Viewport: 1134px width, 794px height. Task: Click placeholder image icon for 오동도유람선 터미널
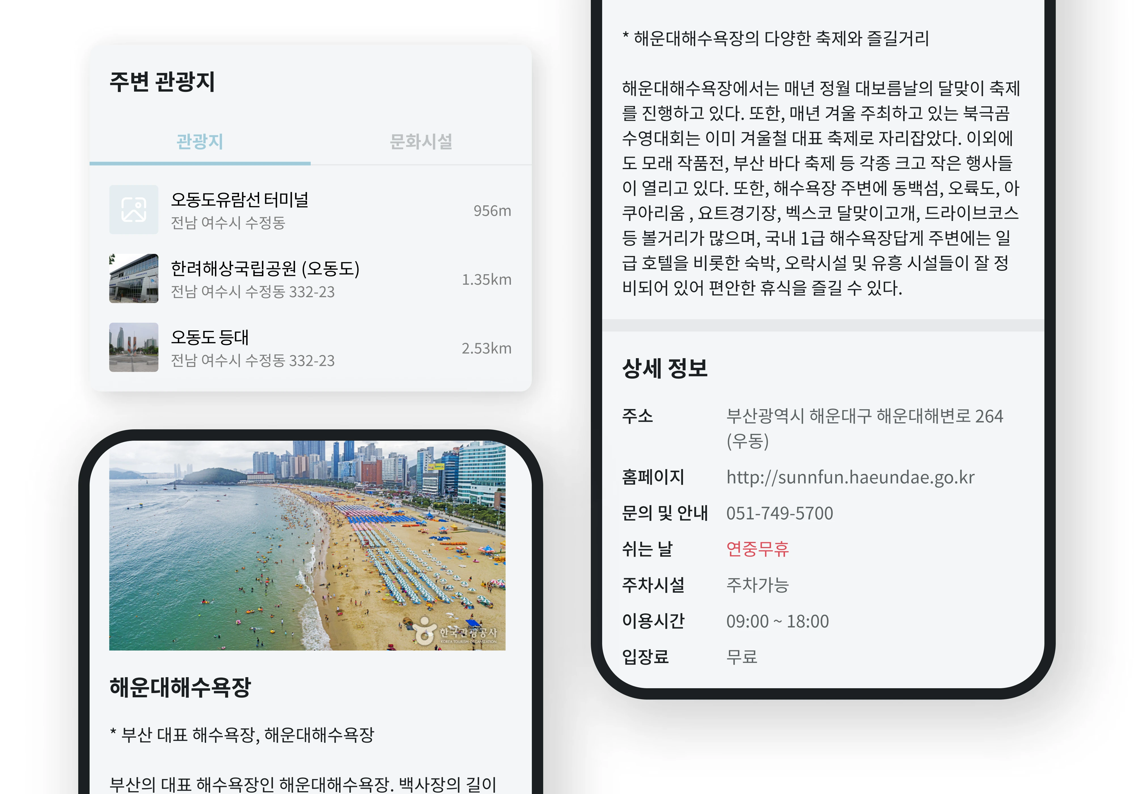134,210
